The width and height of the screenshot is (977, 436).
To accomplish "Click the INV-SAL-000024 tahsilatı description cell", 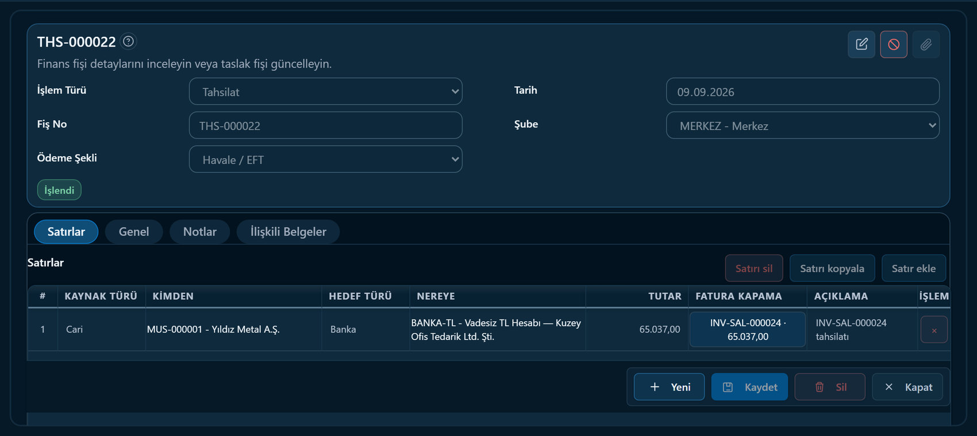I will click(x=863, y=330).
